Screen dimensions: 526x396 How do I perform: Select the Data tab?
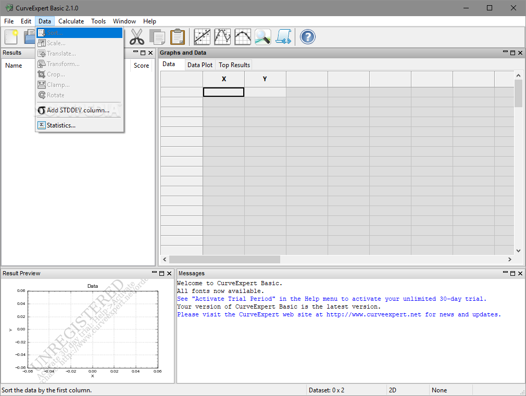pos(169,64)
